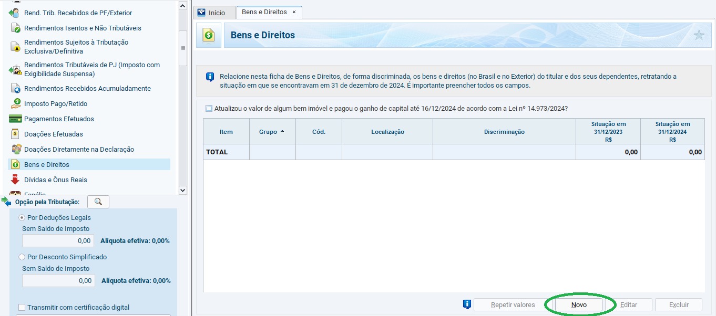Screen dimensions: 716x316
Task: Click the Por Deduções Legais value field
Action: click(58, 241)
